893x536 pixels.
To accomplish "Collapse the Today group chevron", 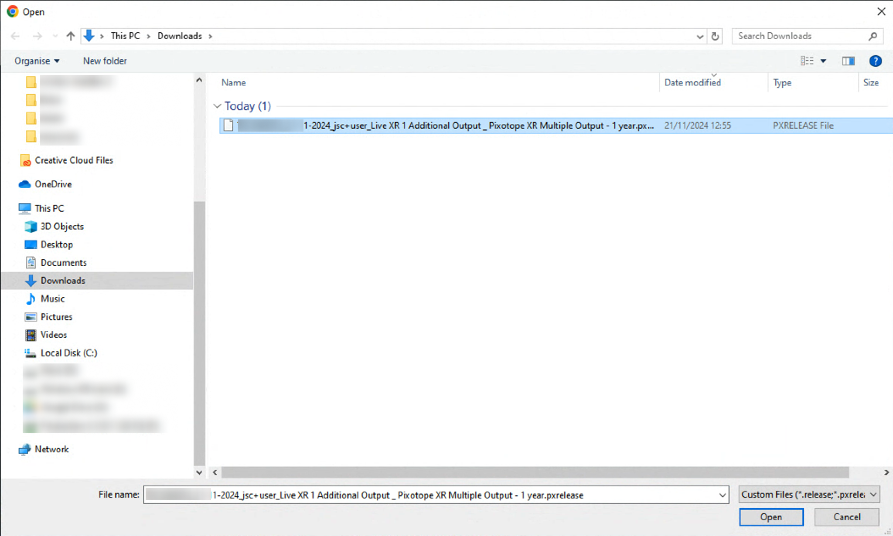I will 217,106.
